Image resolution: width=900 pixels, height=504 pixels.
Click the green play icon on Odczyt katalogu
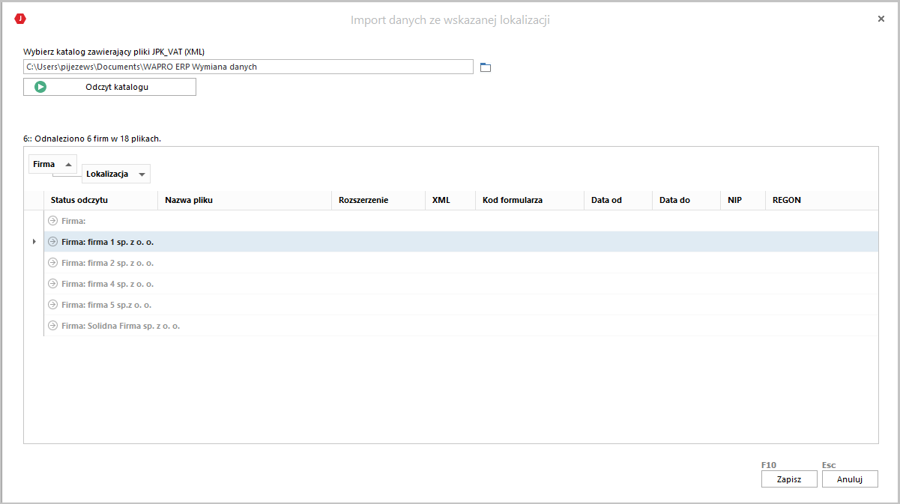click(x=40, y=87)
